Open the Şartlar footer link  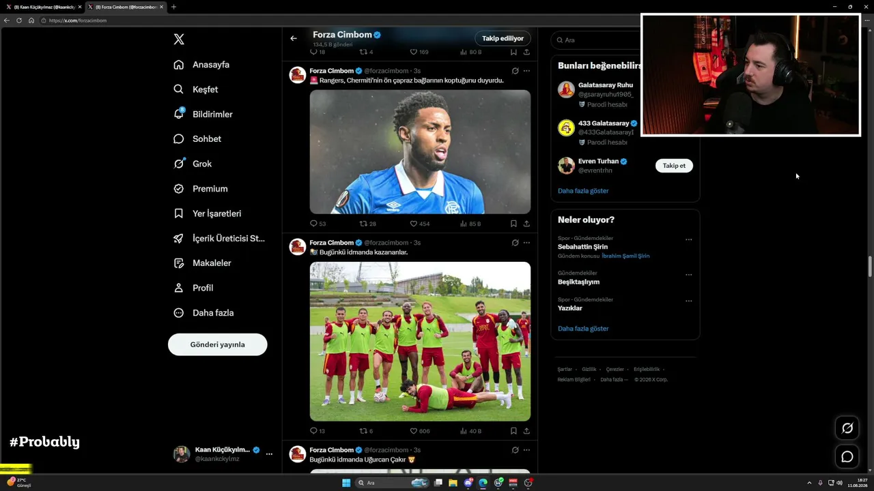pyautogui.click(x=565, y=369)
